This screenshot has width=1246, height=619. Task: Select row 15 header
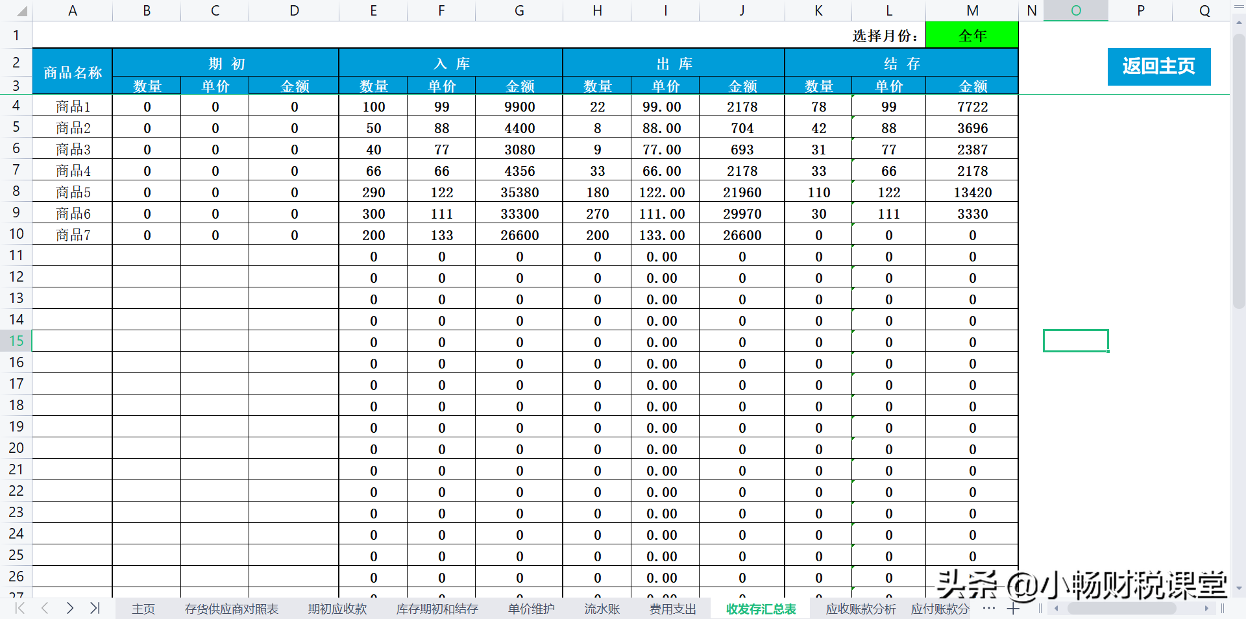[x=16, y=341]
